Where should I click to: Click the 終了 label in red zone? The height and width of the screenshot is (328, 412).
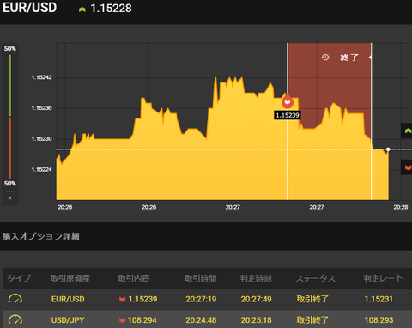pyautogui.click(x=349, y=58)
